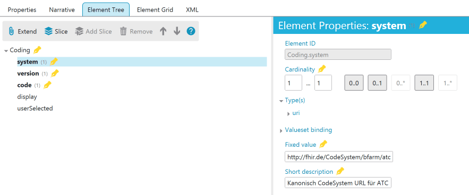Click the maximum cardinality input field
This screenshot has width=469, height=195.
pos(323,83)
